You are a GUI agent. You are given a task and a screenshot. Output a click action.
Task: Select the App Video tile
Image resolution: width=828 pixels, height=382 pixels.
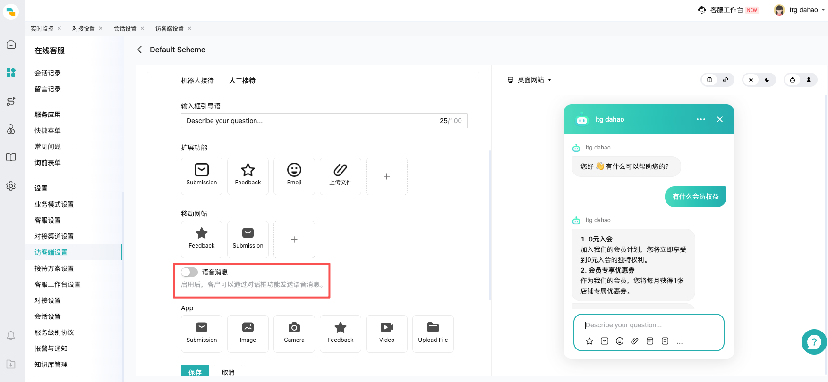pyautogui.click(x=387, y=333)
